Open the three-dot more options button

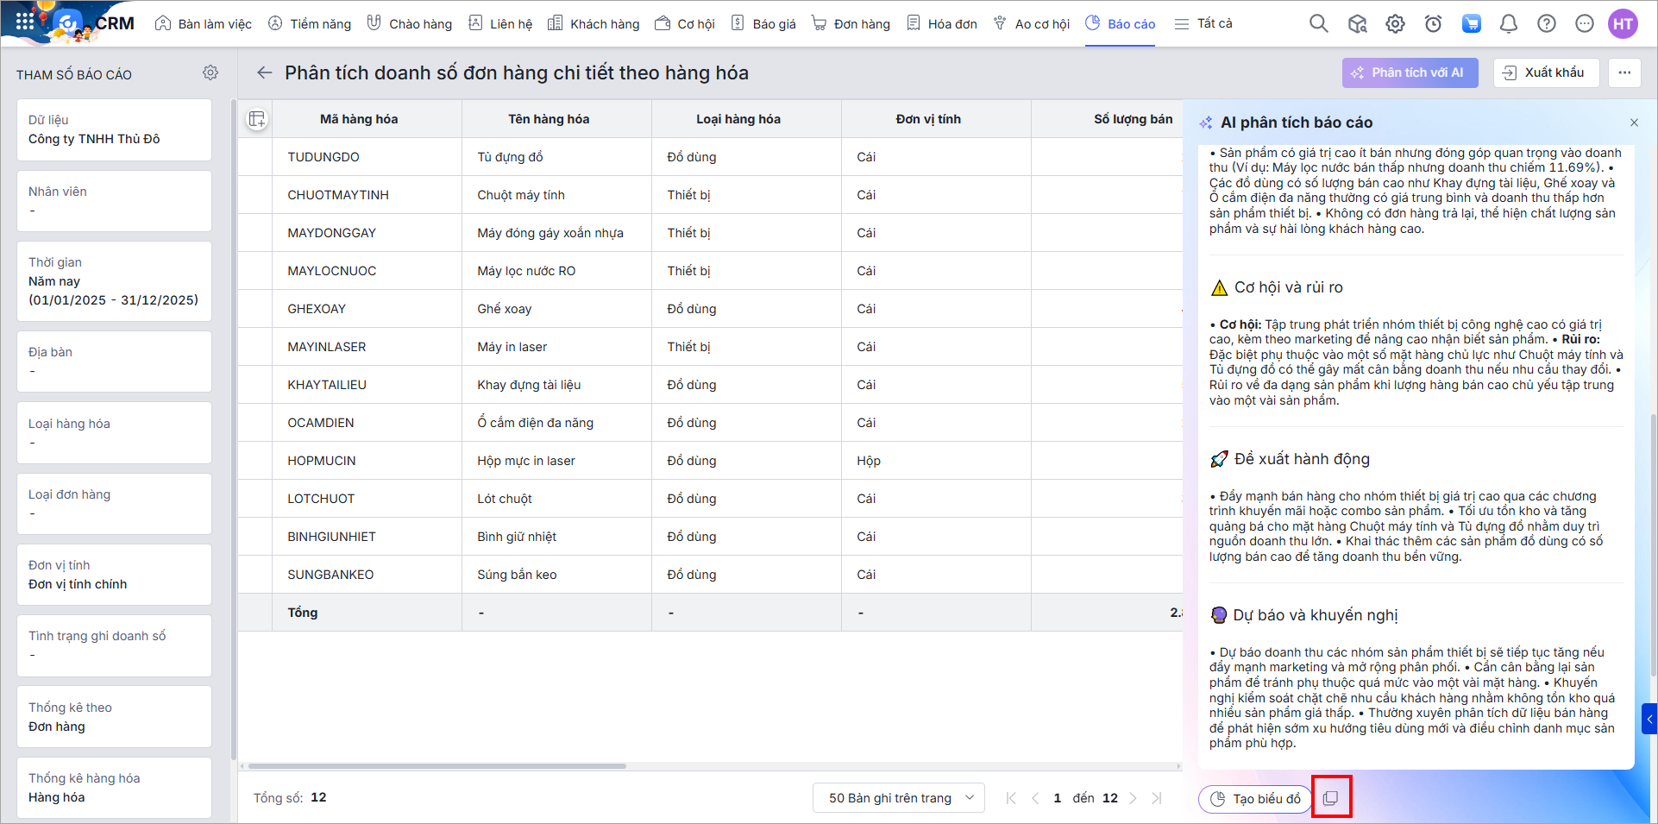coord(1624,73)
